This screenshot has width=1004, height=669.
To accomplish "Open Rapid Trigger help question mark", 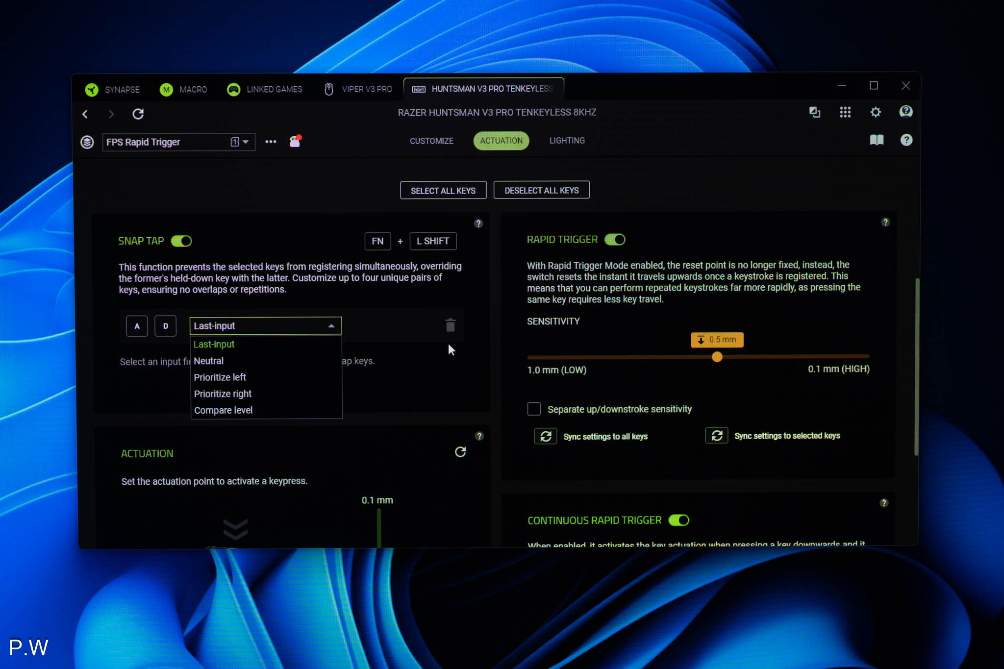I will (885, 222).
